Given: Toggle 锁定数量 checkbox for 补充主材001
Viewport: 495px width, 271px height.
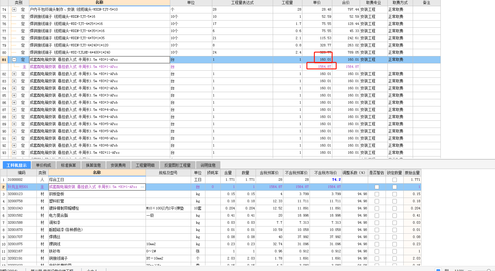Looking at the screenshot, I should [x=395, y=187].
